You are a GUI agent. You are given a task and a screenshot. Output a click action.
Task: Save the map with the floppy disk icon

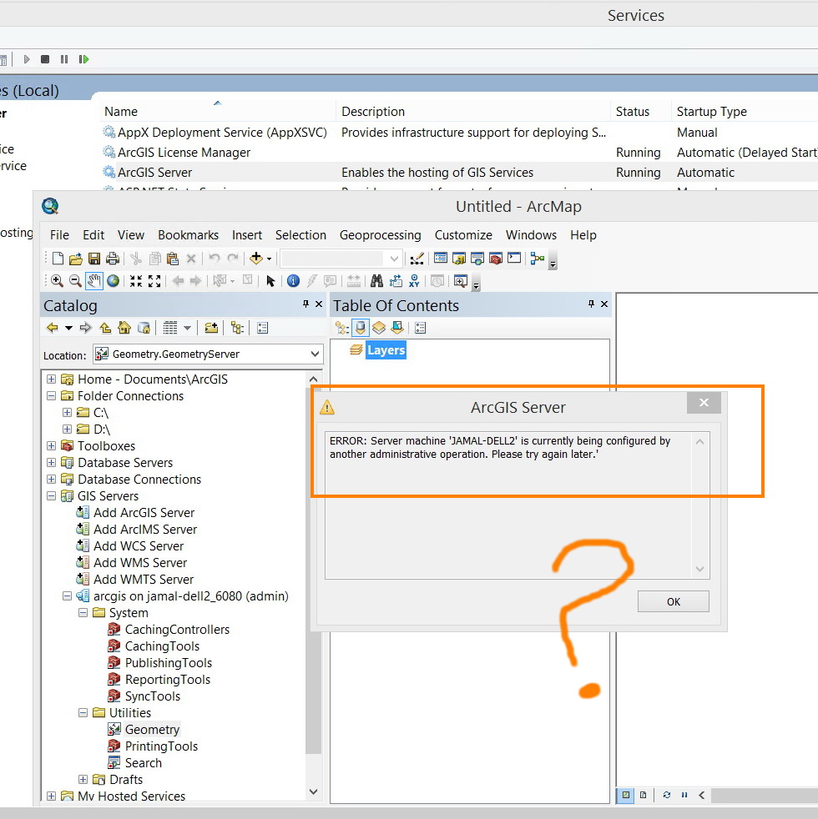click(x=94, y=259)
